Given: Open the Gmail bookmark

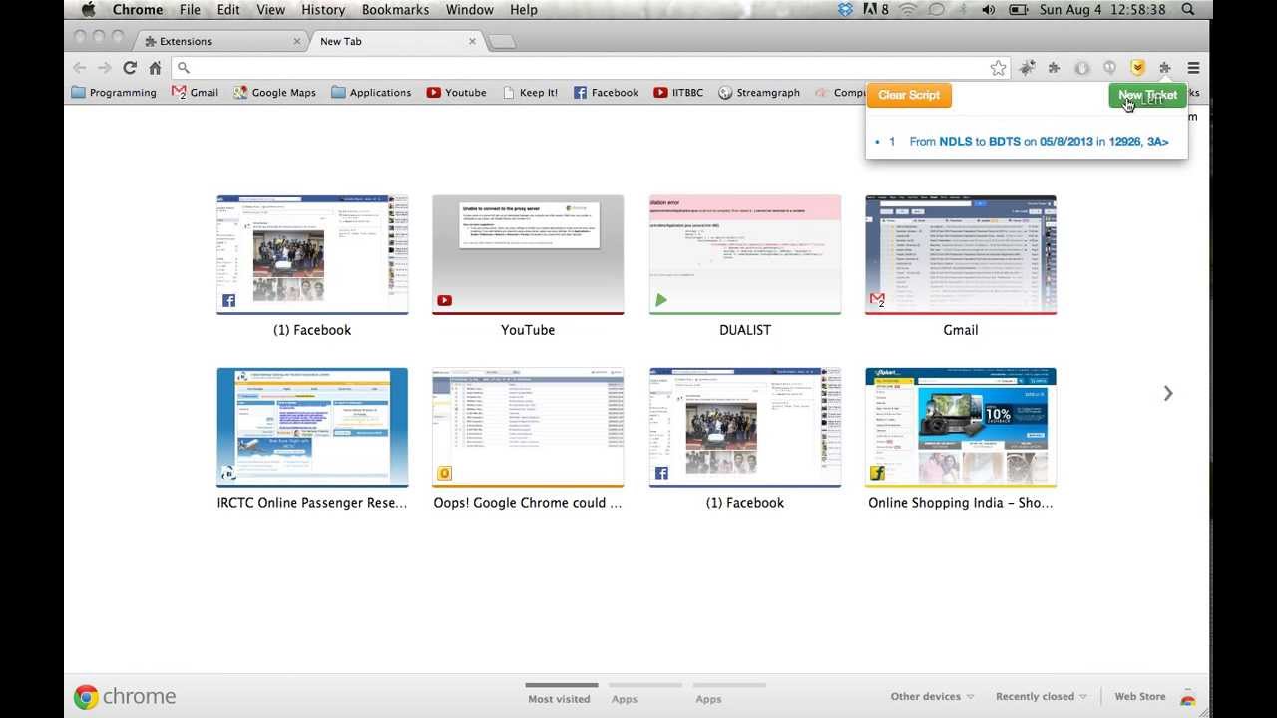Looking at the screenshot, I should click(195, 93).
